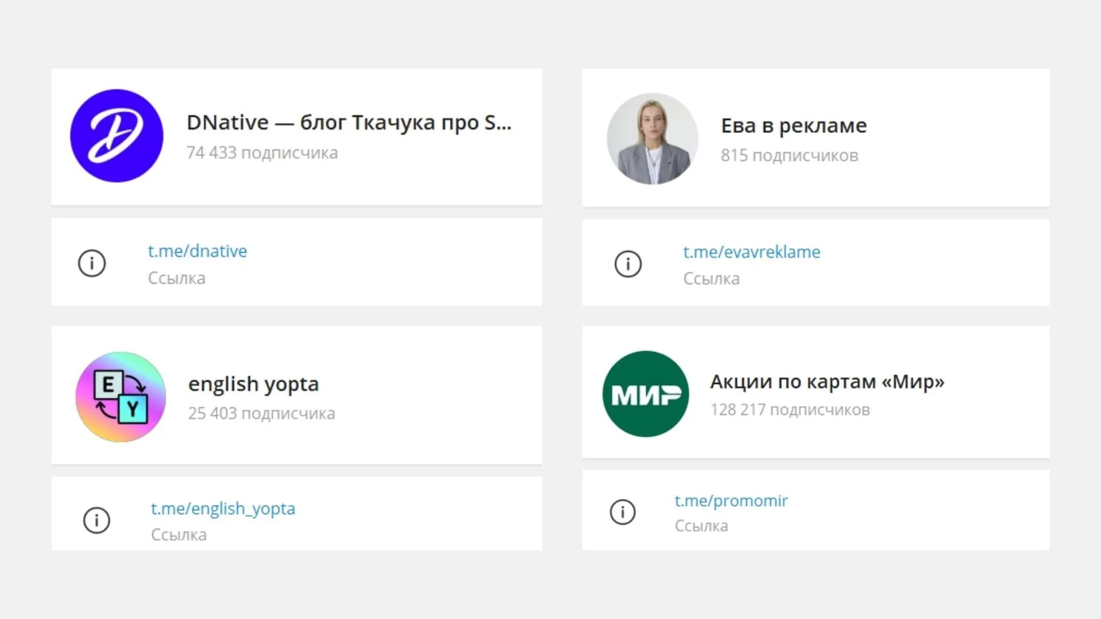
Task: Click the 'Ссылка' label under t.me/promomir
Action: pos(701,526)
